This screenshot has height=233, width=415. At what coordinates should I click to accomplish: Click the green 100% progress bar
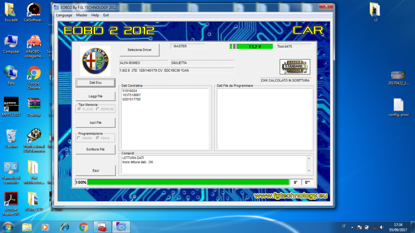188,182
